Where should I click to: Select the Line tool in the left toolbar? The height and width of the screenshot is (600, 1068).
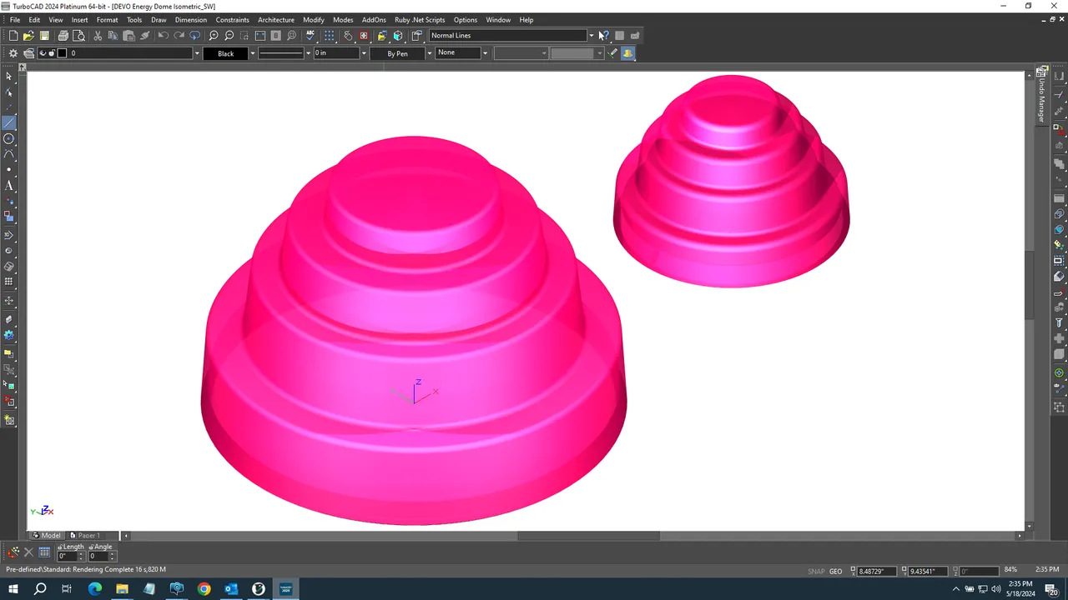(10, 122)
